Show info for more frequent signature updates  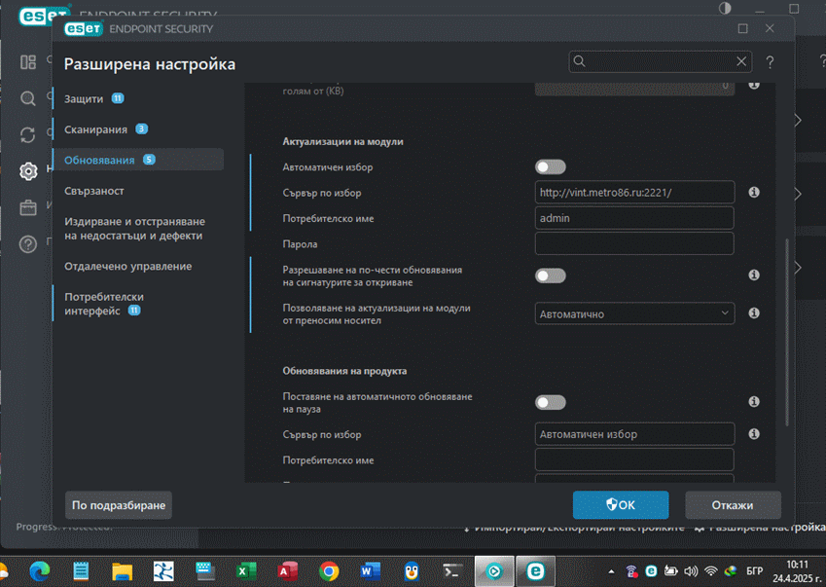754,275
